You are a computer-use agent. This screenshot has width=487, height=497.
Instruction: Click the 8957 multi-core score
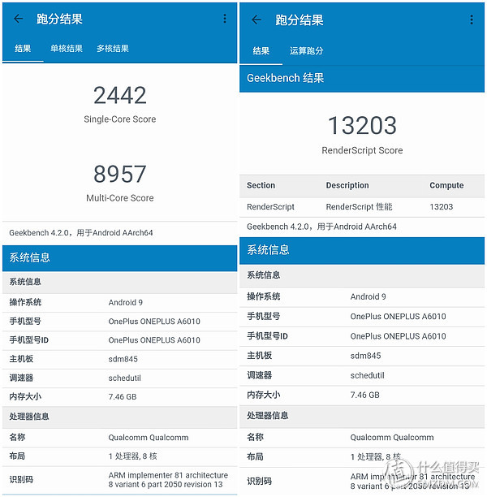(120, 174)
